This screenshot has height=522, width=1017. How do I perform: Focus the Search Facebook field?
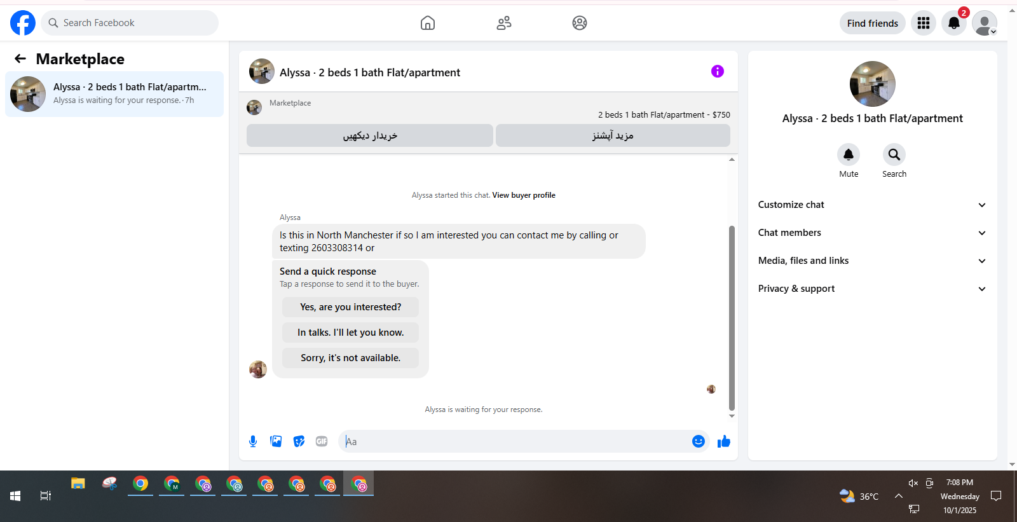130,23
